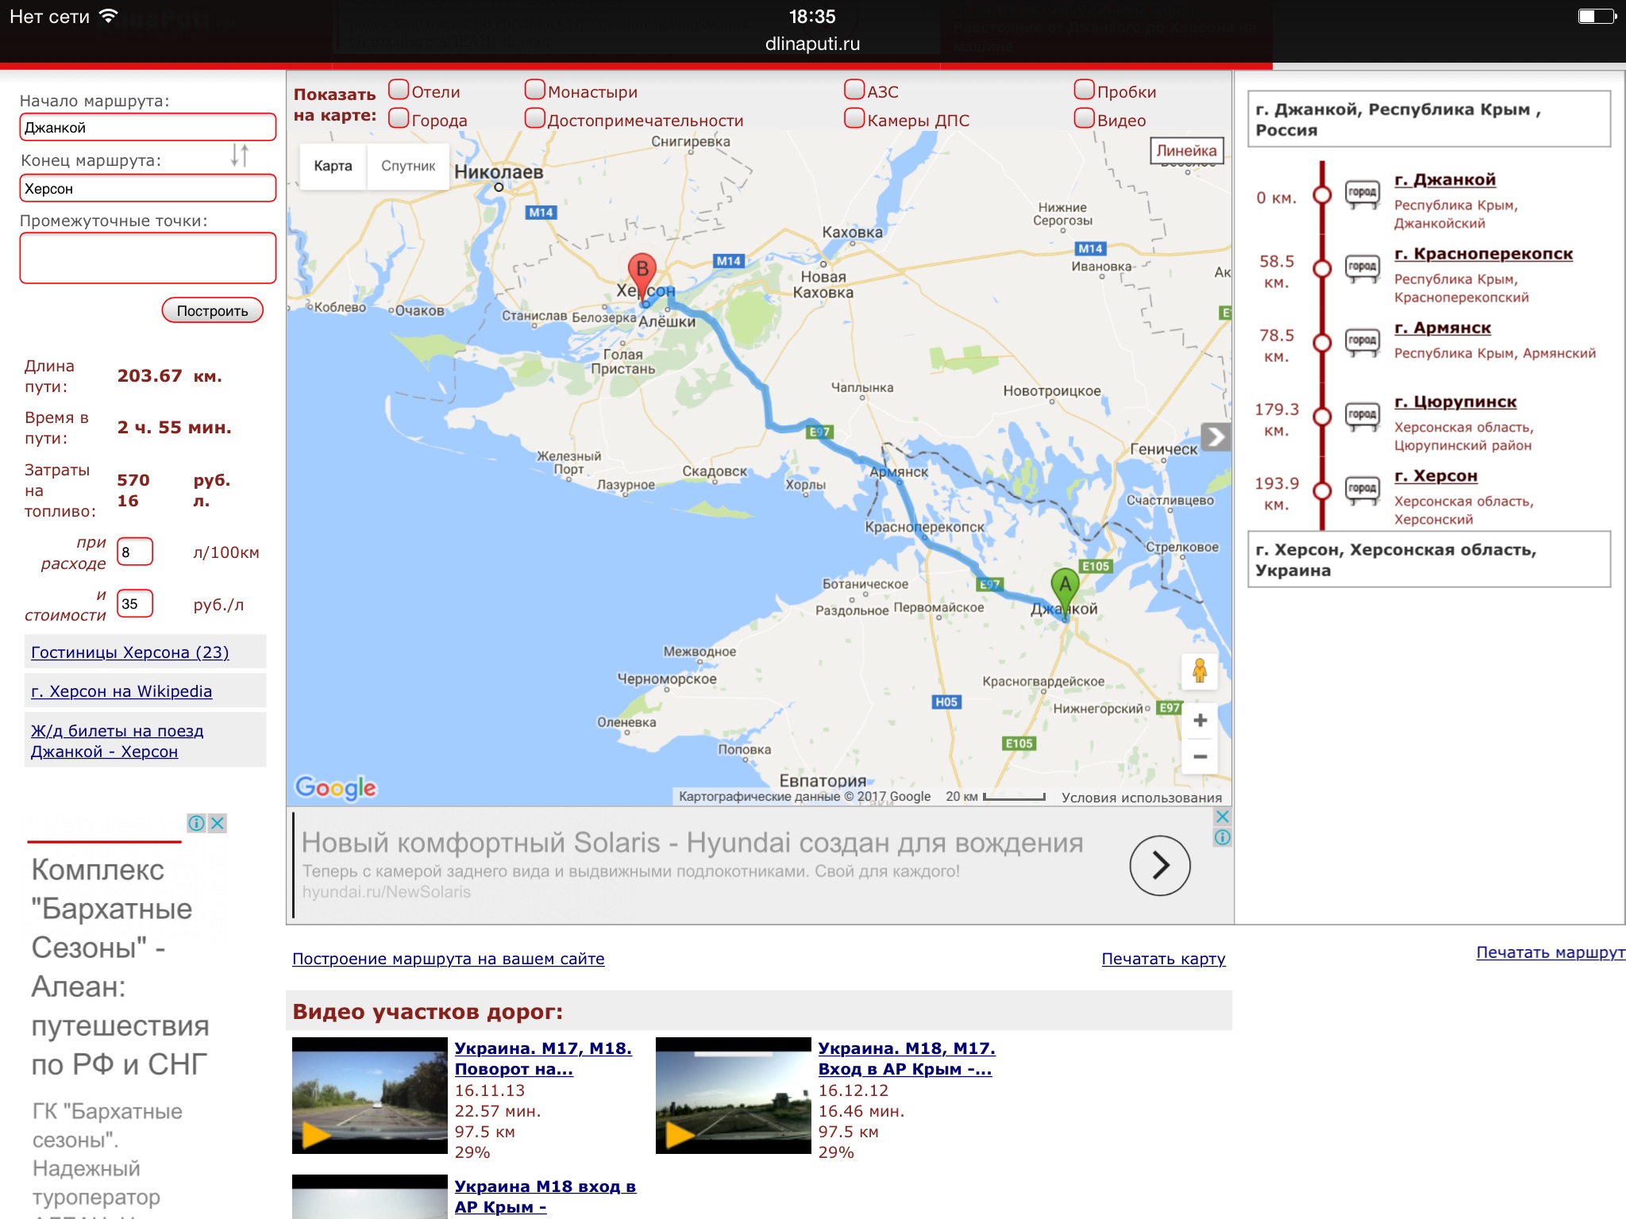Click 0 км route node circle
Screen dimensions: 1626x1219
click(1322, 194)
